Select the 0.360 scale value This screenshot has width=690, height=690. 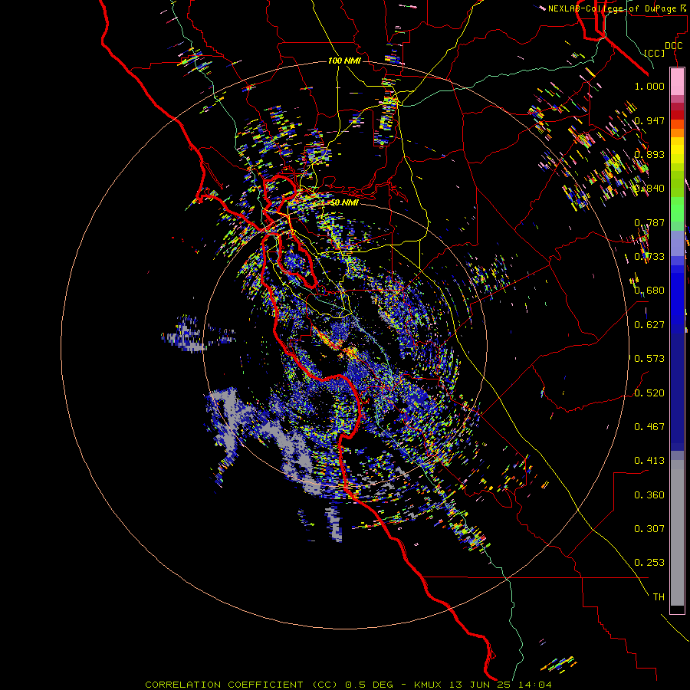tap(649, 495)
